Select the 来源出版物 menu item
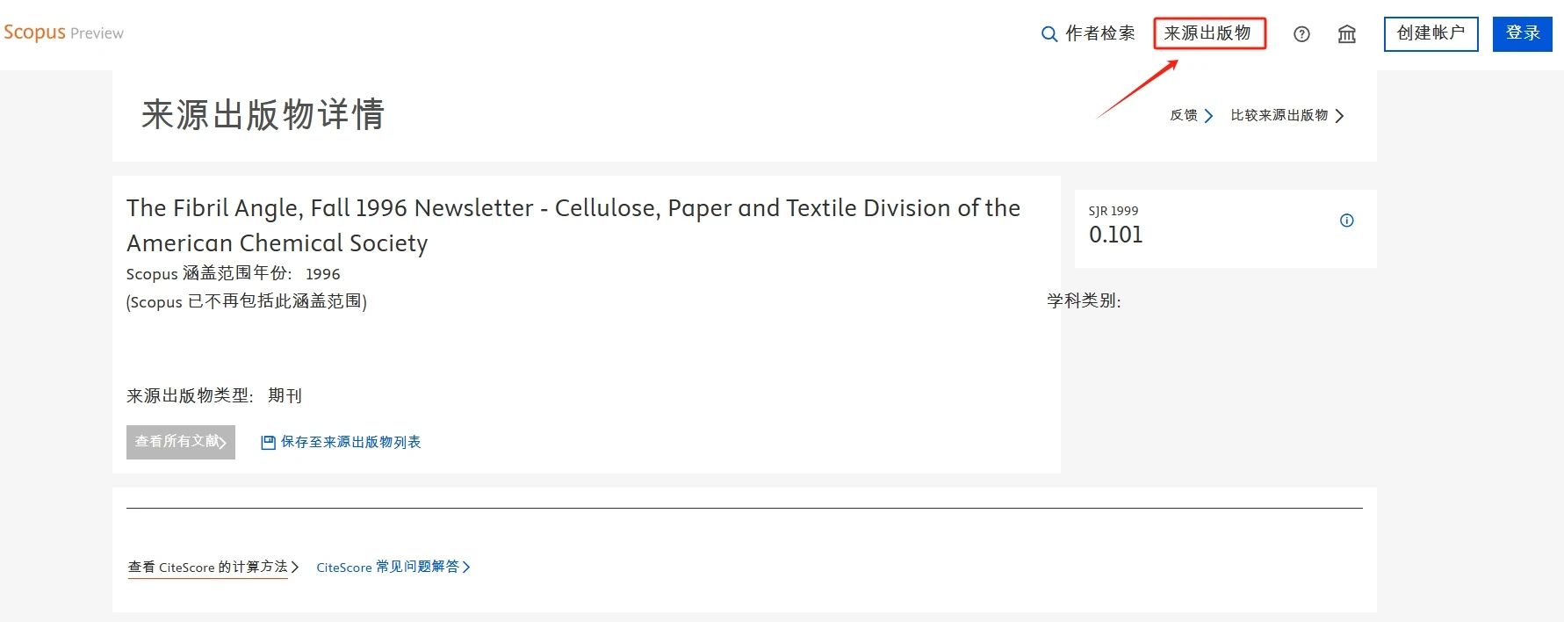 [x=1208, y=33]
